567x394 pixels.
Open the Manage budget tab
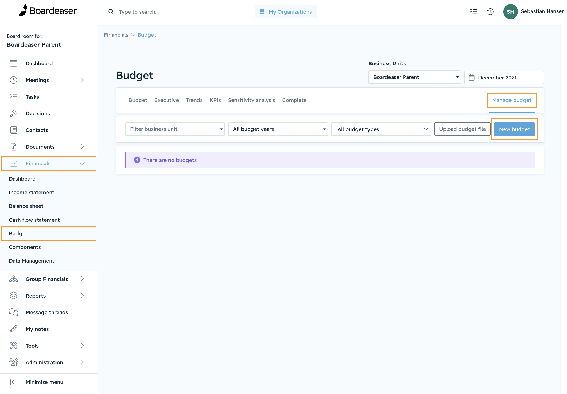point(512,100)
